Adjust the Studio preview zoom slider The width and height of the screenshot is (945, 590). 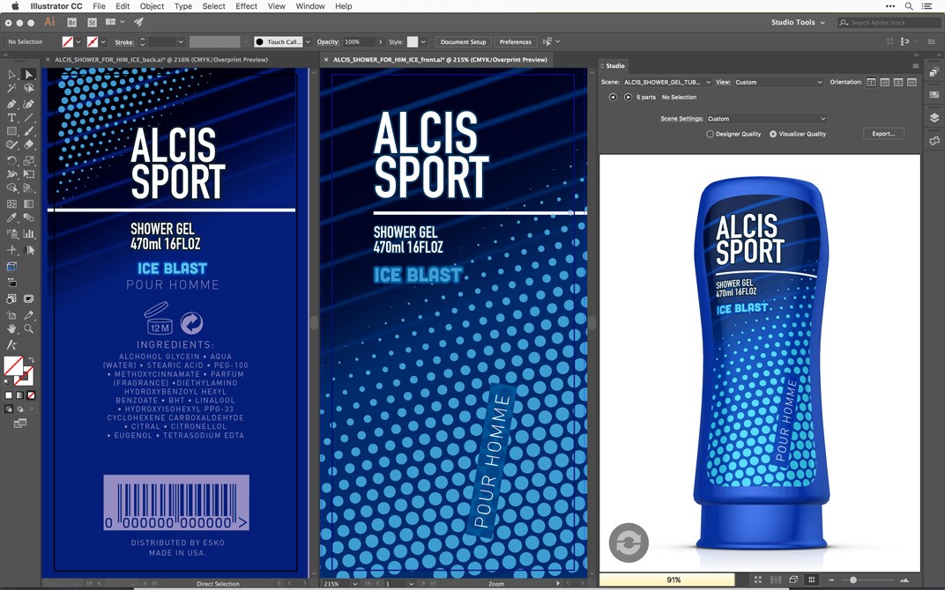pos(852,580)
